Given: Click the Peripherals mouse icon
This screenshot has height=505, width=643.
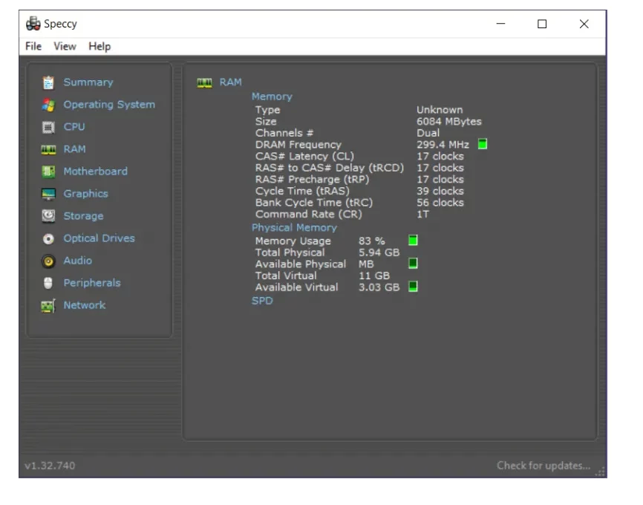Looking at the screenshot, I should pyautogui.click(x=48, y=283).
